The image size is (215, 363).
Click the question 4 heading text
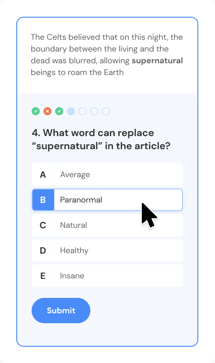click(101, 139)
